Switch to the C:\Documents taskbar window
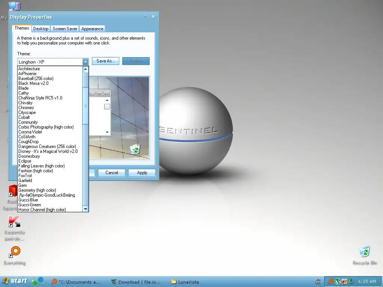Screen dimensions: 383x287 point(76,282)
